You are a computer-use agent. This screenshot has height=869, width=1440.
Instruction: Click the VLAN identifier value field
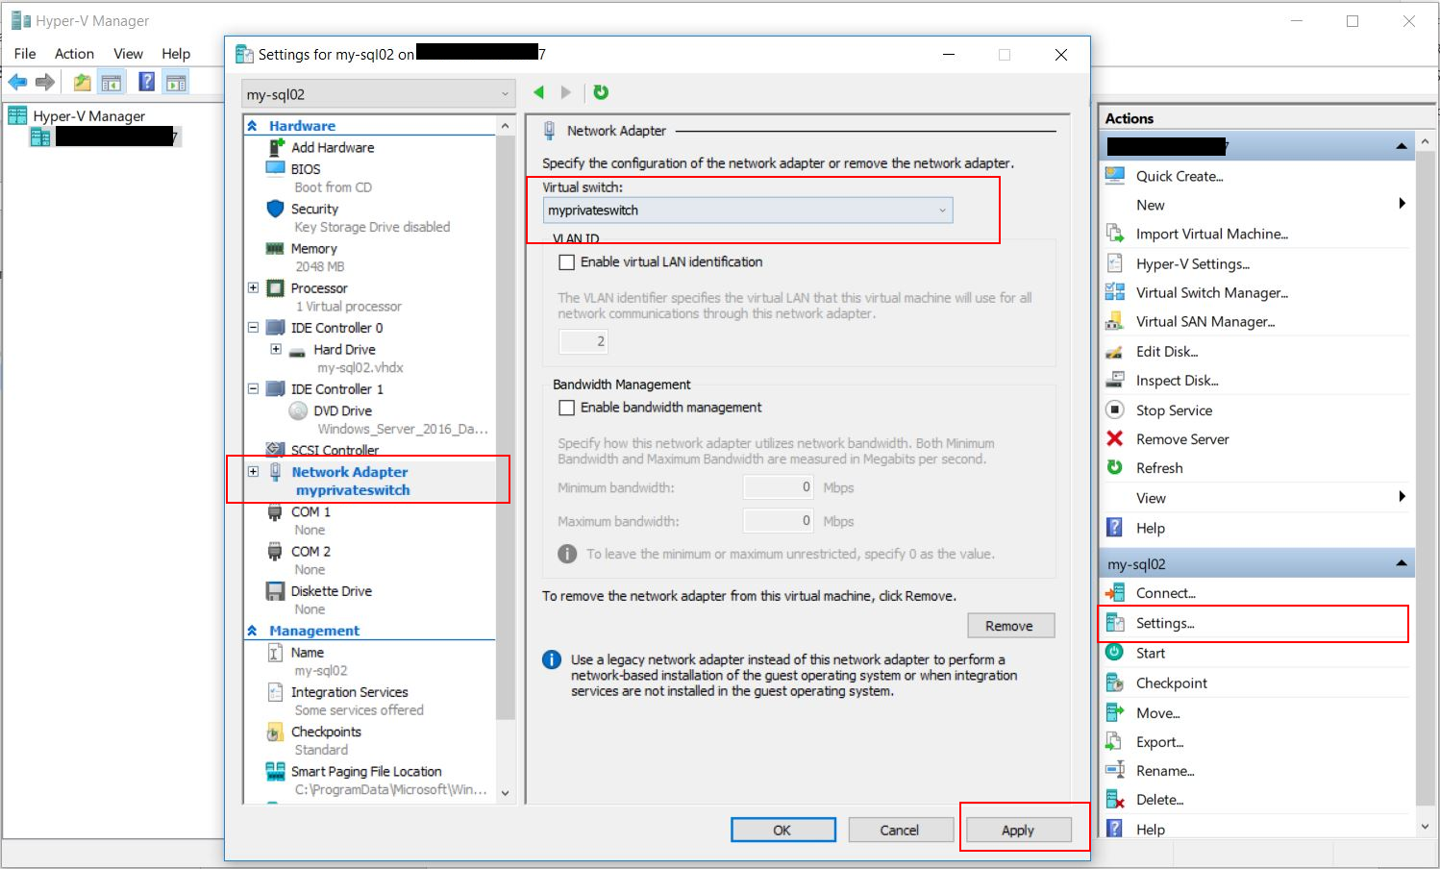point(583,341)
